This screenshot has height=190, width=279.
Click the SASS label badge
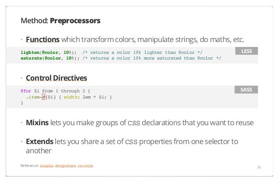[246, 90]
